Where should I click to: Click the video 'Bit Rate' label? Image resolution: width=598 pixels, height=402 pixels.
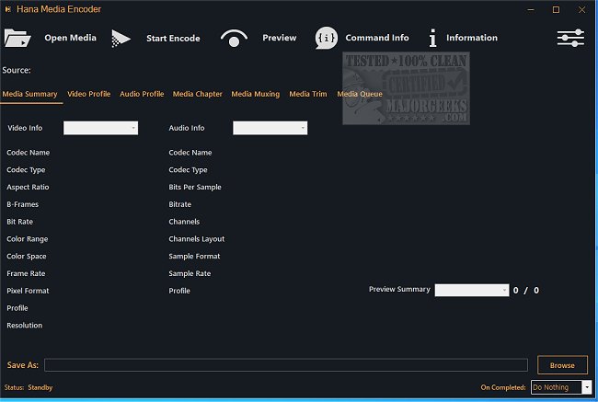(x=20, y=222)
